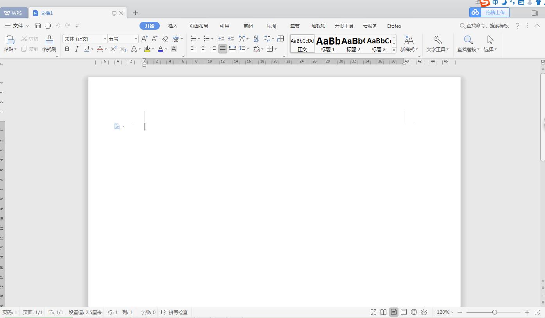Open the font size dropdown
Screen dimensions: 545x318
pos(135,39)
